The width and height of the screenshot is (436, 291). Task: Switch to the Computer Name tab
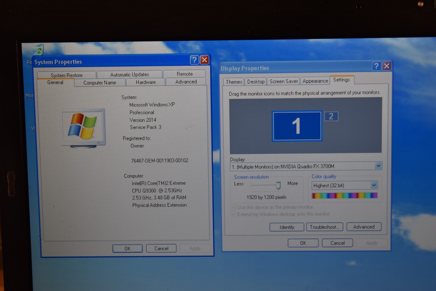100,83
